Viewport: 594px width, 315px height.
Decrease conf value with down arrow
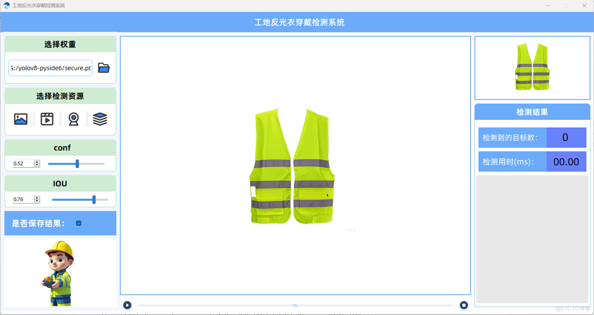[37, 165]
